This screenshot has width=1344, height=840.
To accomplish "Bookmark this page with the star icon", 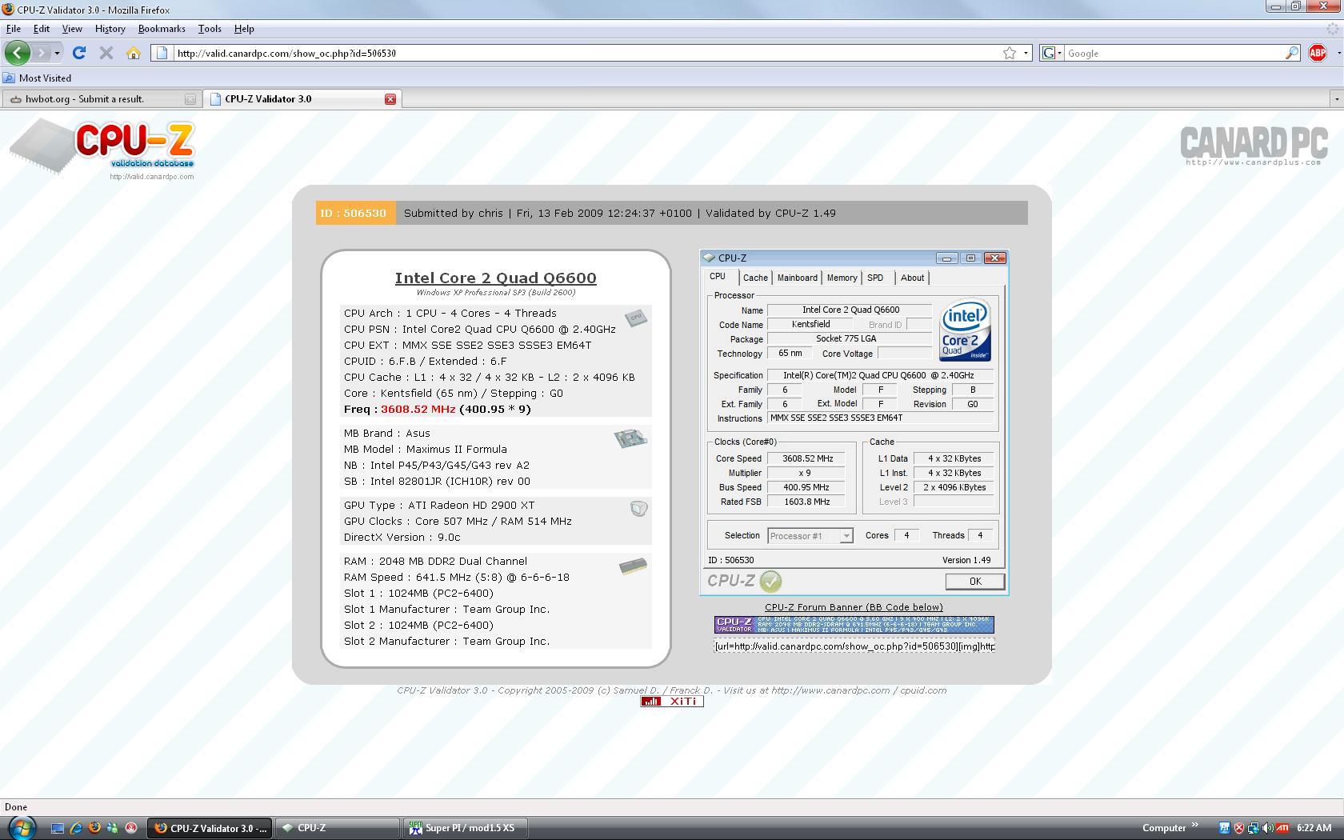I will (1010, 53).
